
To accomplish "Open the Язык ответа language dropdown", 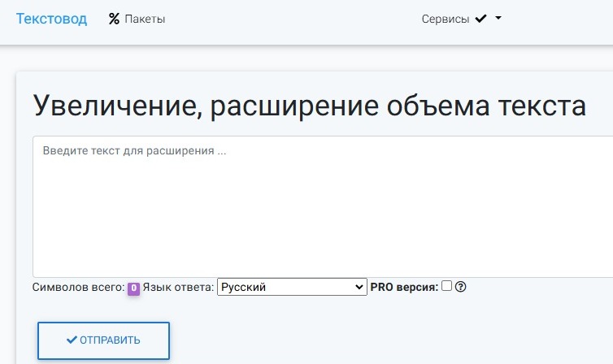I will click(292, 287).
